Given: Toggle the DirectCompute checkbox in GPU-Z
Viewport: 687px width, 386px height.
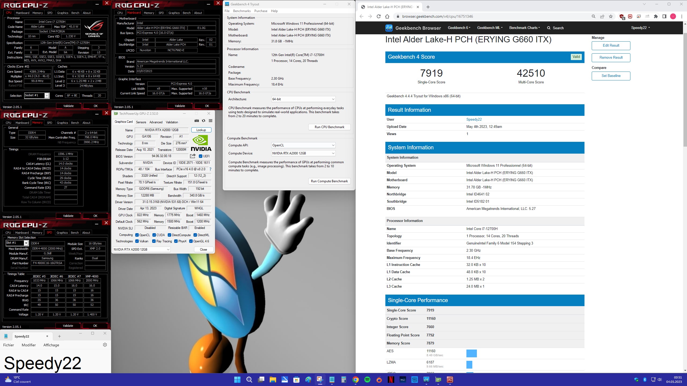Looking at the screenshot, I should coord(170,235).
